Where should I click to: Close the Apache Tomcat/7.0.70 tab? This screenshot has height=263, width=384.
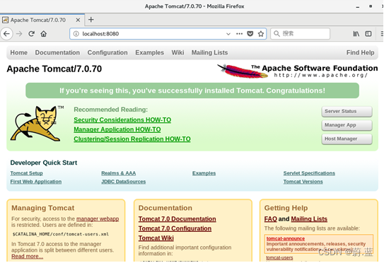(78, 20)
